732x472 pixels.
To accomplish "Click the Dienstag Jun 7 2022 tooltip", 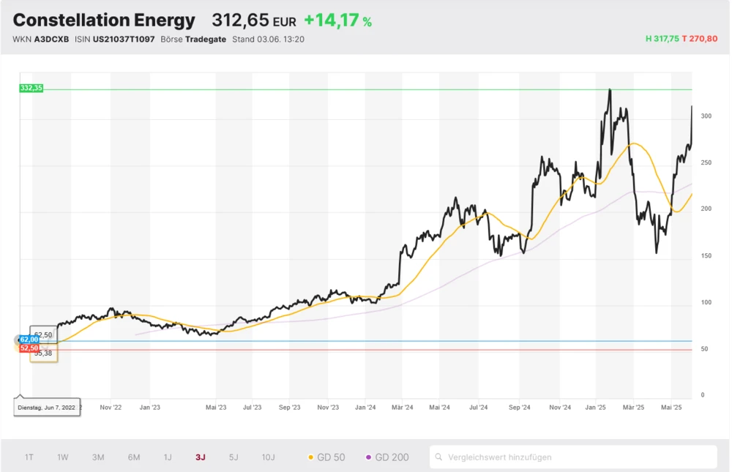I will point(46,406).
